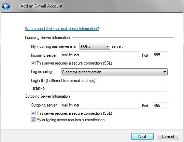The width and height of the screenshot is (184, 142).
Task: Click the arrow of Log on using dropdown
Action: [x=165, y=72]
